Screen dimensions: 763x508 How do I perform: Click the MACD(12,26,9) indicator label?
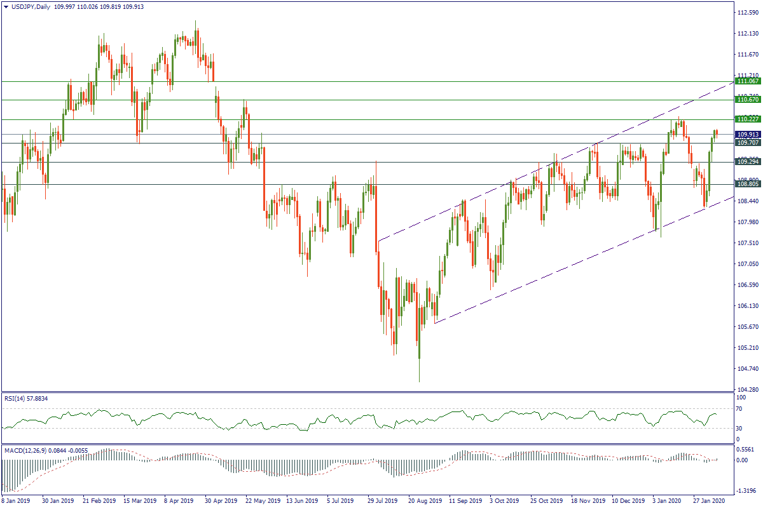(x=45, y=450)
